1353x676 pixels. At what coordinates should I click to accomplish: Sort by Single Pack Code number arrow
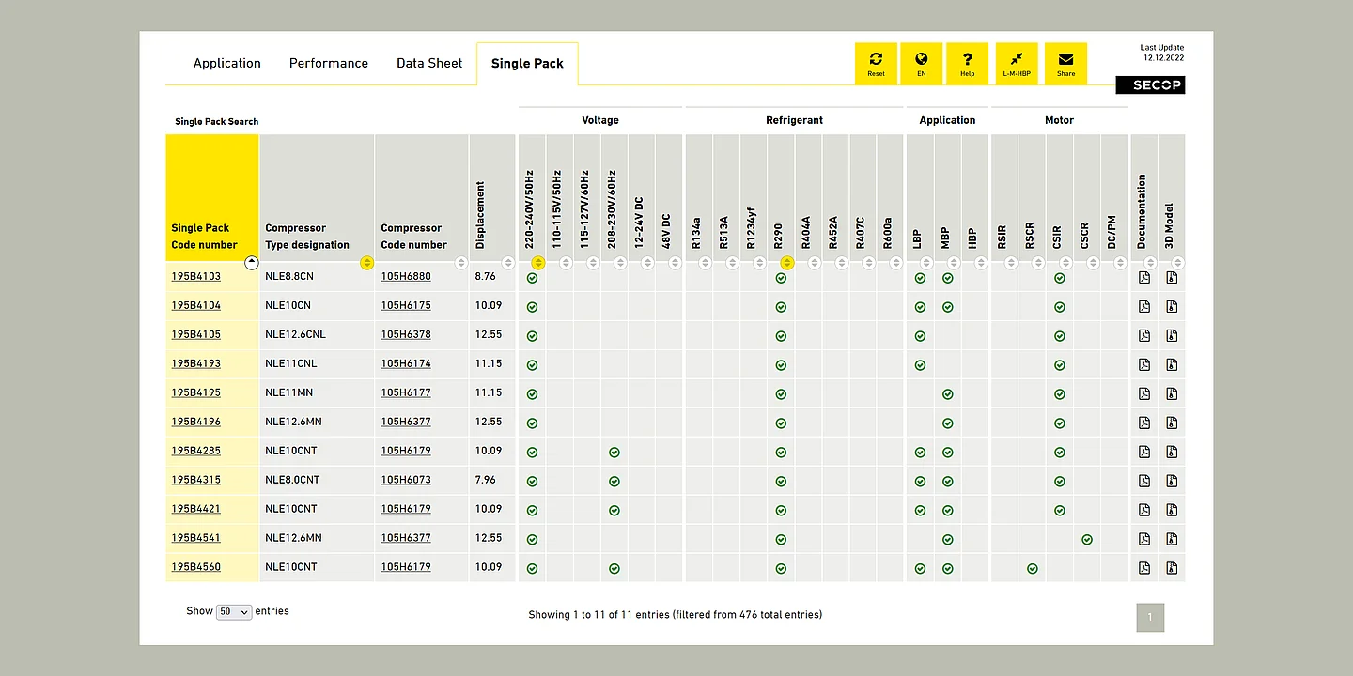[x=251, y=263]
